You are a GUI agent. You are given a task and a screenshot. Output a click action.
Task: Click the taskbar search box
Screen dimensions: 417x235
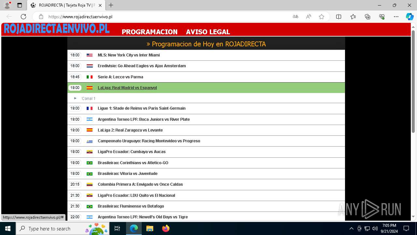[63, 228]
